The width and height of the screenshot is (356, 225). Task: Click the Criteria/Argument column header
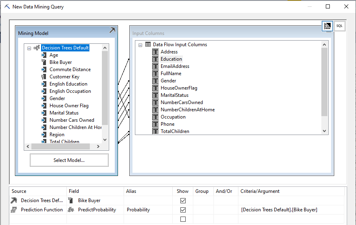260,191
